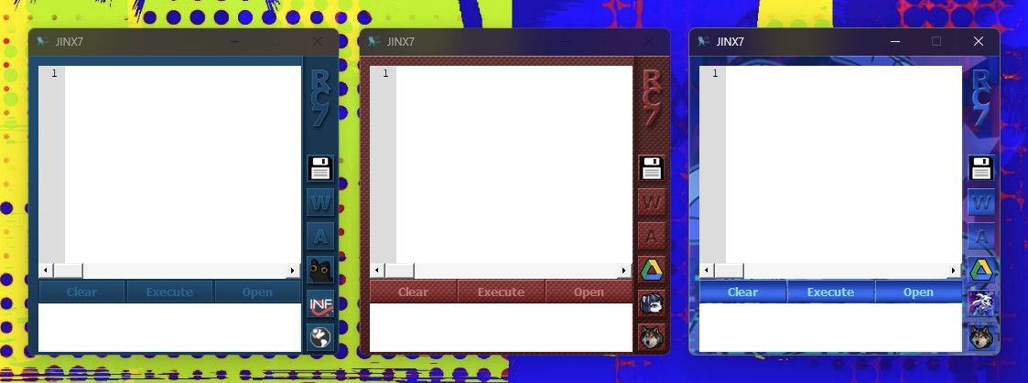Click inside the script editor of red window

pos(514,165)
